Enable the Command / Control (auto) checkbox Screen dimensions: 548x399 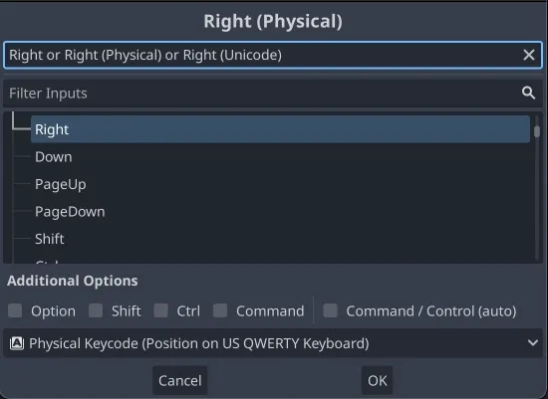pyautogui.click(x=330, y=310)
